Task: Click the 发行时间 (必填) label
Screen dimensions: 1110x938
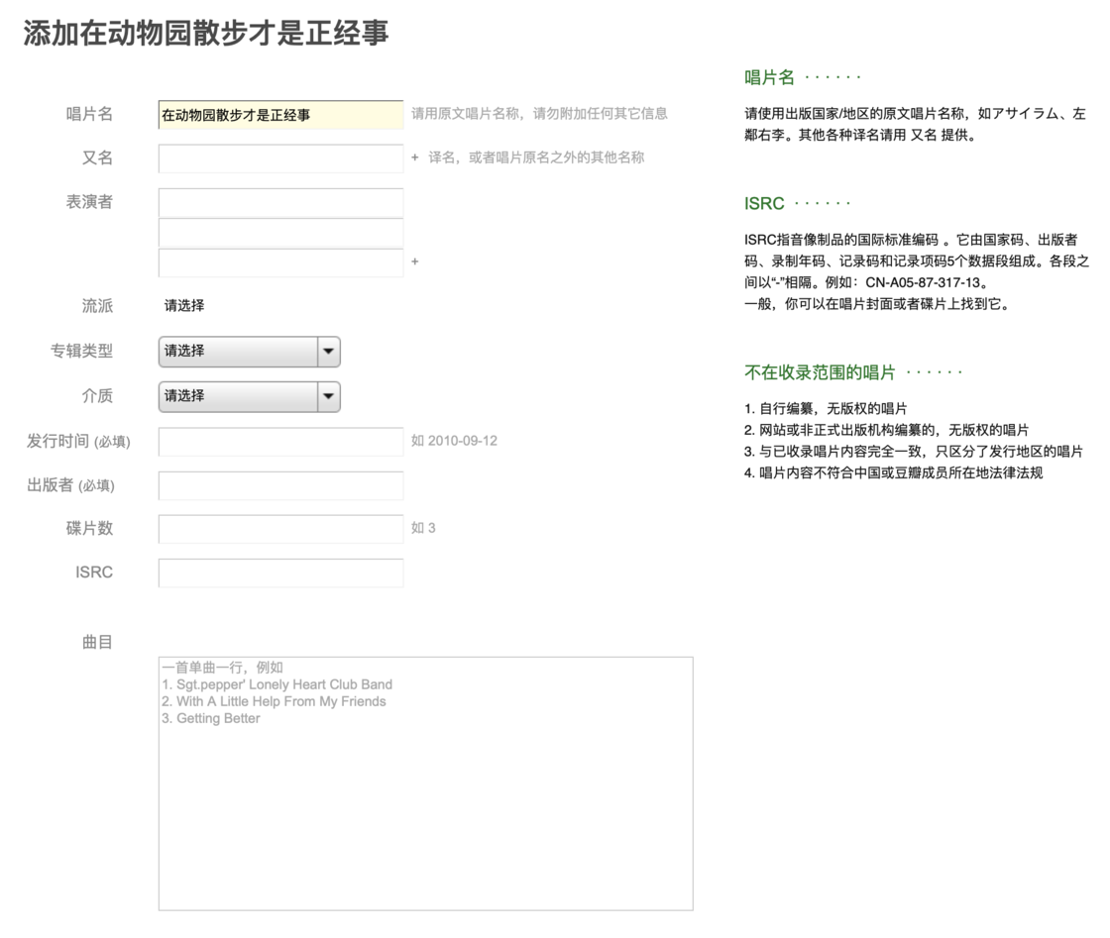Action: click(x=78, y=442)
